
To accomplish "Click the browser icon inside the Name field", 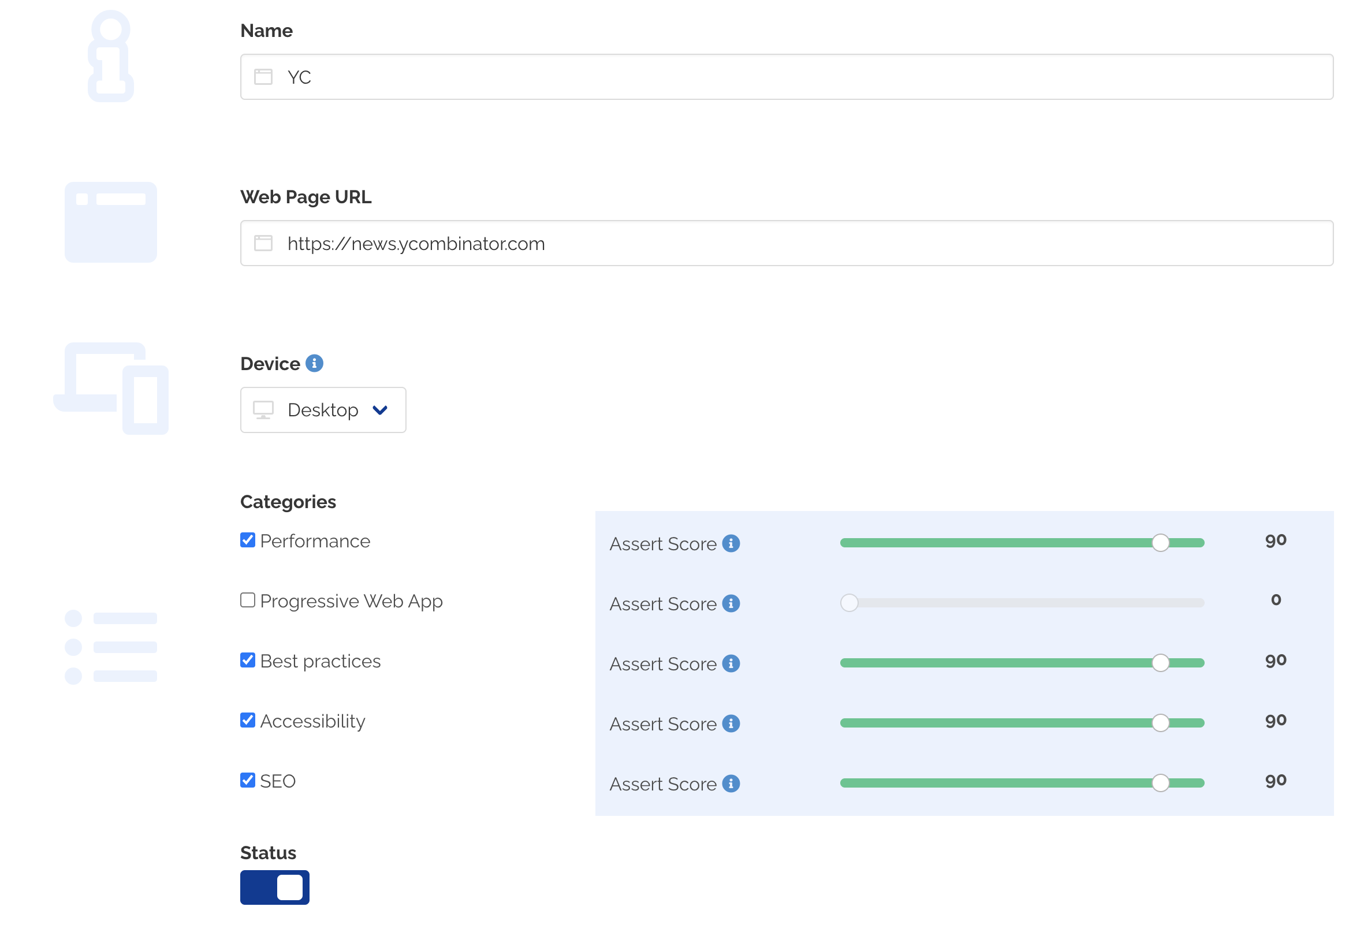I will [263, 77].
